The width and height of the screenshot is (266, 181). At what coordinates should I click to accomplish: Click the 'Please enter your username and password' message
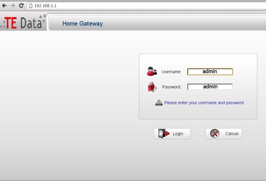204,103
